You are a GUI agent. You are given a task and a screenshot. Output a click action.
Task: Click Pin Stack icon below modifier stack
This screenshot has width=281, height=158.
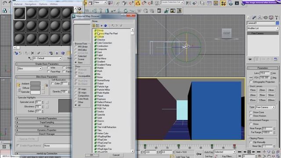coord(250,59)
